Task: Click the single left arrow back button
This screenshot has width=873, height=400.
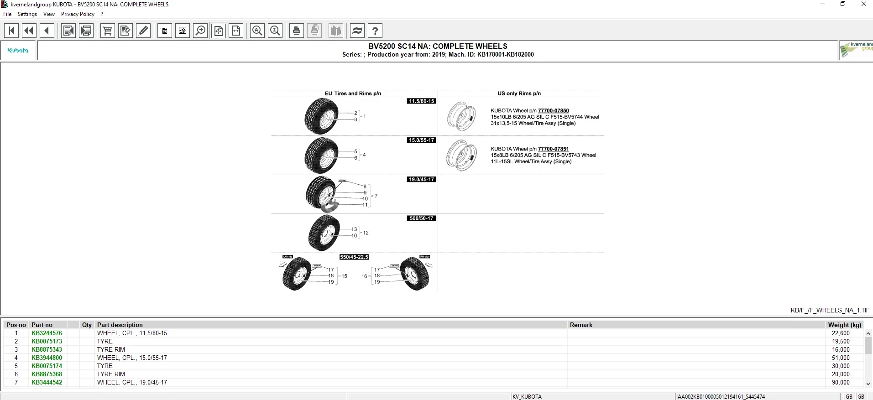Action: coord(47,31)
